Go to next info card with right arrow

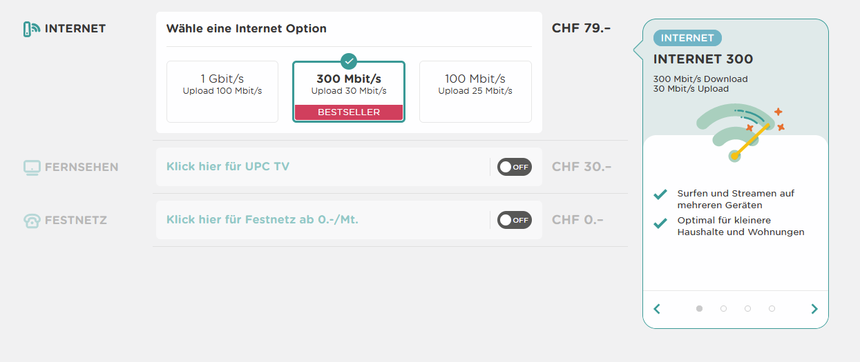pos(814,309)
